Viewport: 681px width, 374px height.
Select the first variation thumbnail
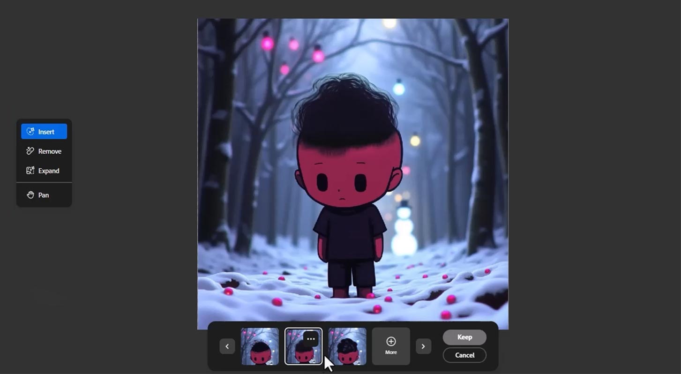pyautogui.click(x=260, y=346)
